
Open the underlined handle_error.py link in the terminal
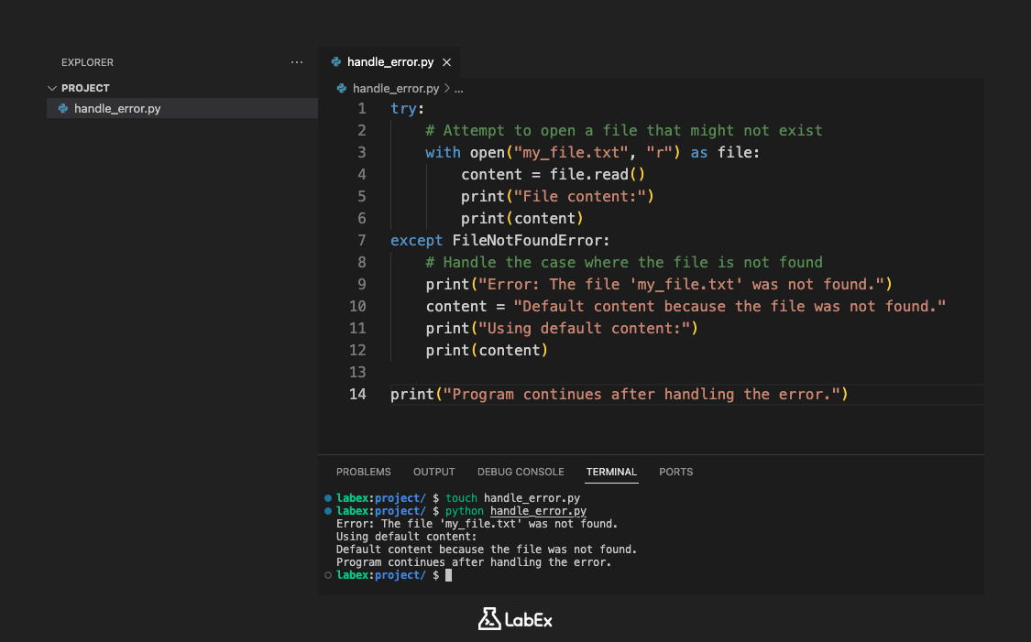point(538,511)
